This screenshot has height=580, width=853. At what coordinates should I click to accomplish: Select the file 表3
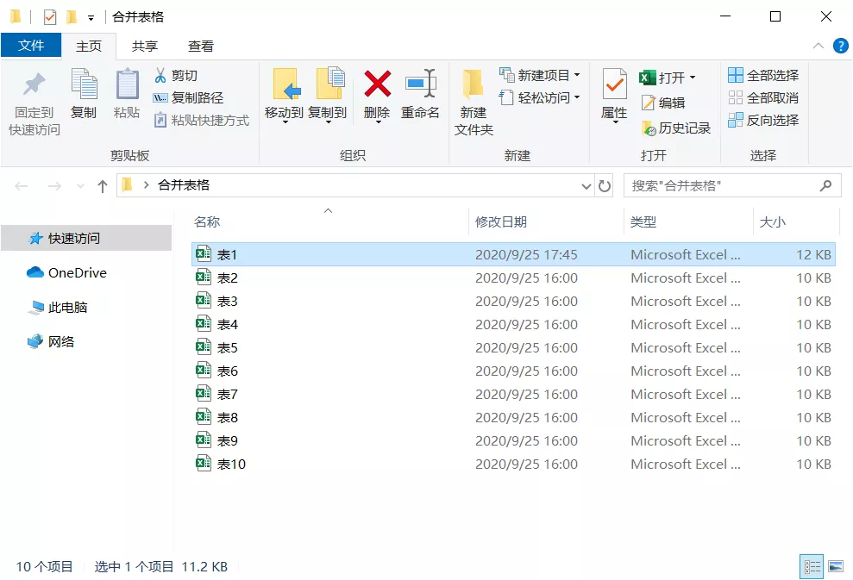point(513,301)
